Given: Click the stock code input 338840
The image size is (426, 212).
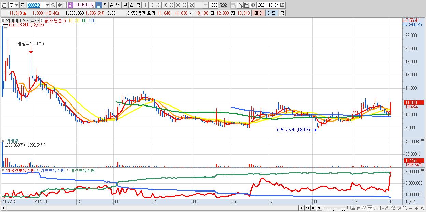Looking at the screenshot, I should (x=35, y=5).
